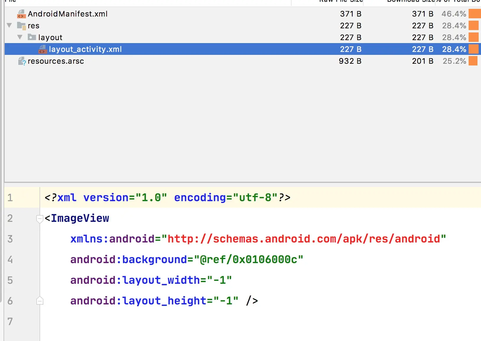Click the fold end marker on line 6
Screen dimensions: 481x341
[x=40, y=300]
